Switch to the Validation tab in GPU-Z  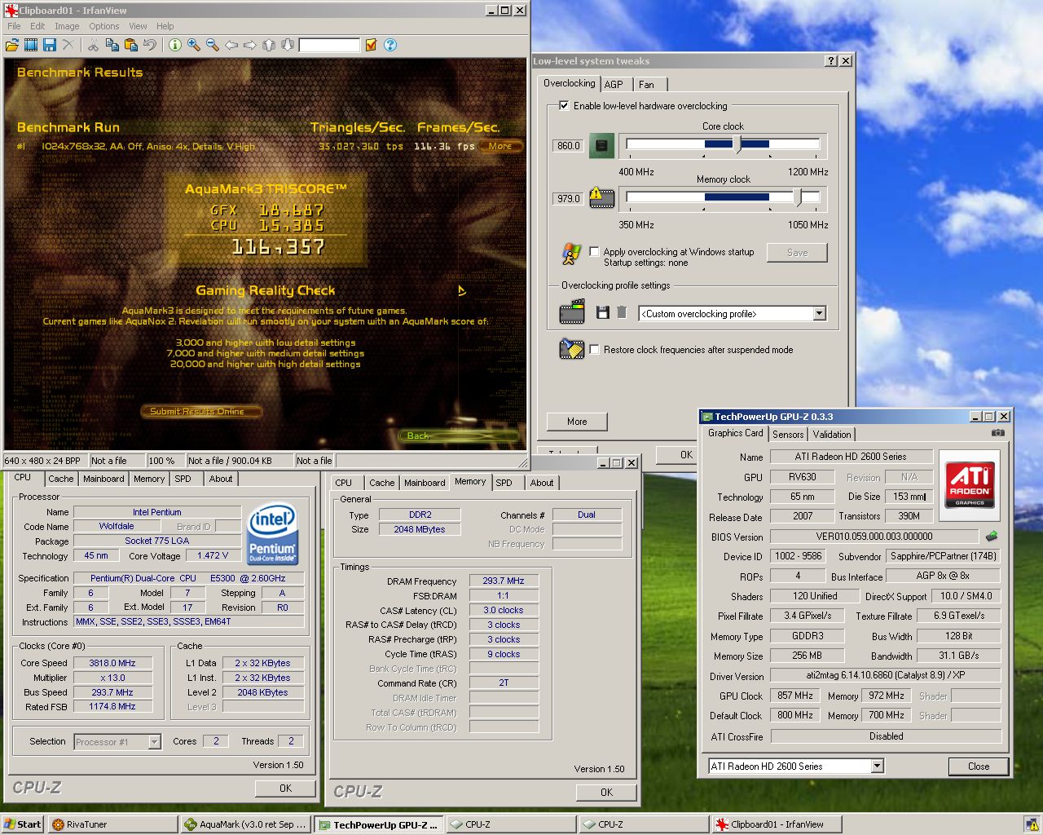832,435
